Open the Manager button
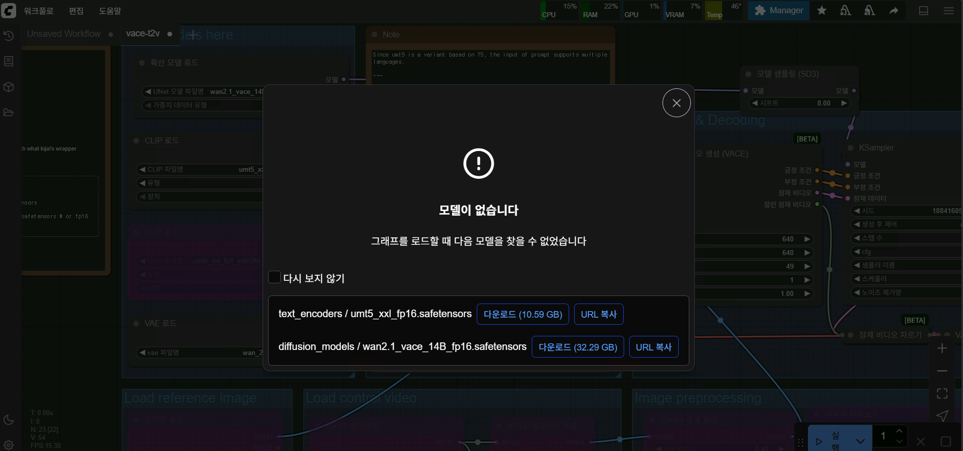The height and width of the screenshot is (451, 963). coord(779,11)
